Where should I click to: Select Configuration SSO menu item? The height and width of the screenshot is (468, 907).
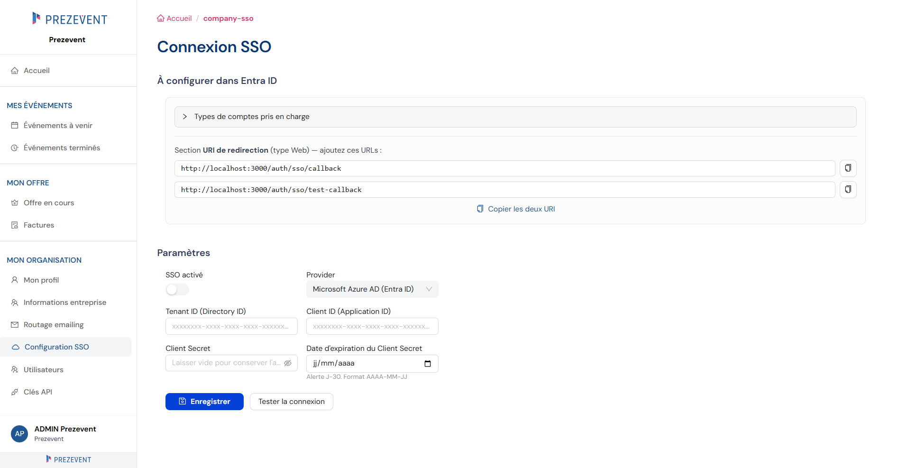click(x=66, y=347)
